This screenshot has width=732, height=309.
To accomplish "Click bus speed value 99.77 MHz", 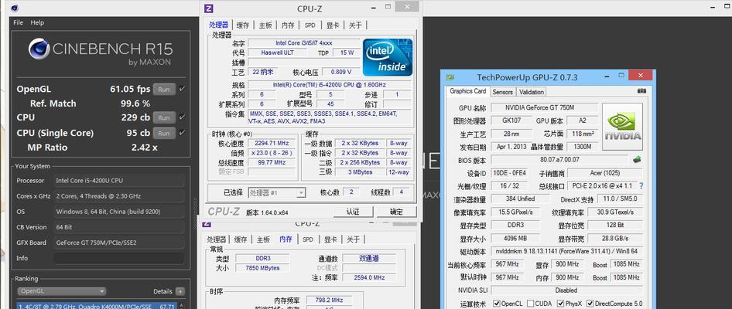I will coord(272,163).
